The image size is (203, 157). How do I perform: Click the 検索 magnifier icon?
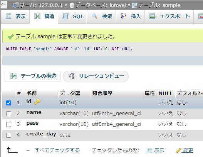pyautogui.click(x=95, y=16)
